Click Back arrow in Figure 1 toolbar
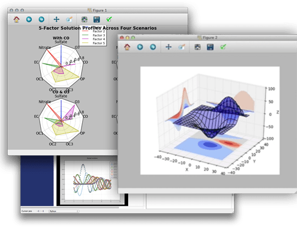 [29, 19]
